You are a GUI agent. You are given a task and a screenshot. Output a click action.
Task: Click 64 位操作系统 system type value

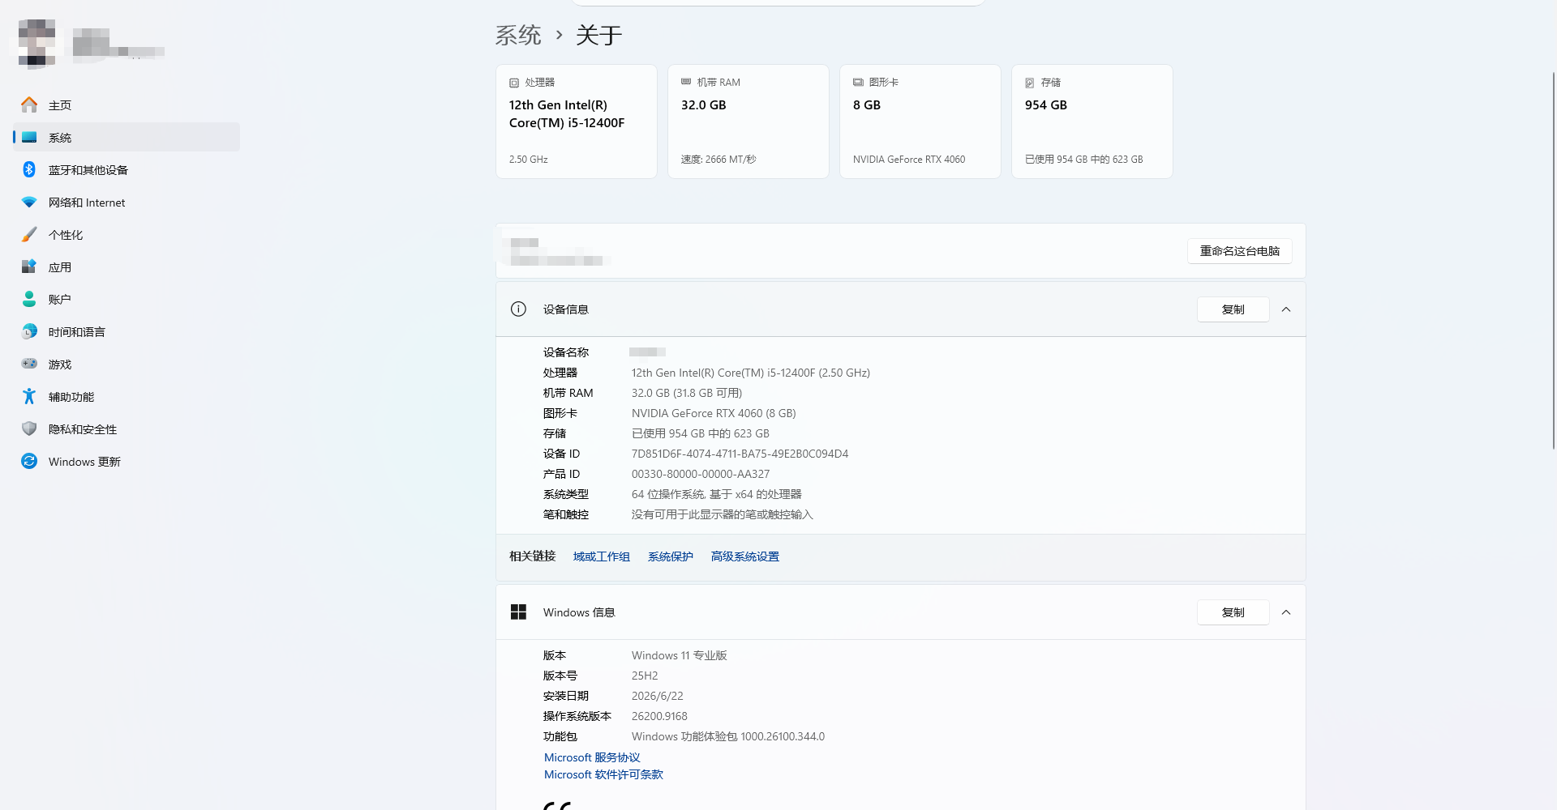pos(717,494)
